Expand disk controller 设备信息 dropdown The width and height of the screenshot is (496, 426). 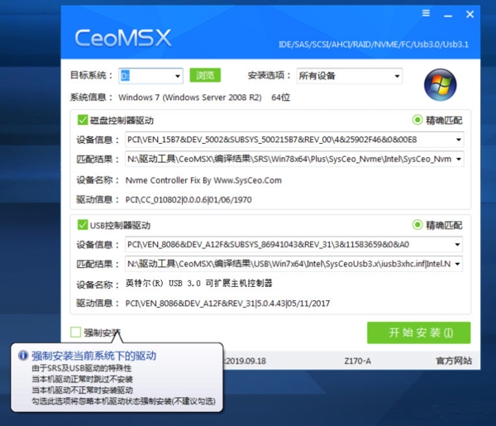[458, 140]
